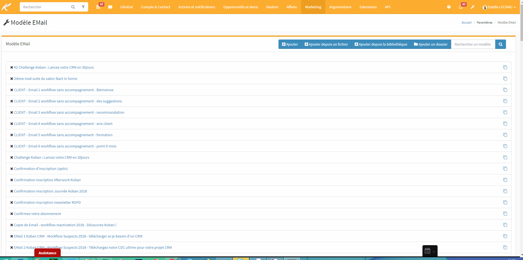Screen dimensions: 523x260
Task: Click copy icon for 'CLIENT - Email 3' row
Action: pyautogui.click(x=505, y=112)
